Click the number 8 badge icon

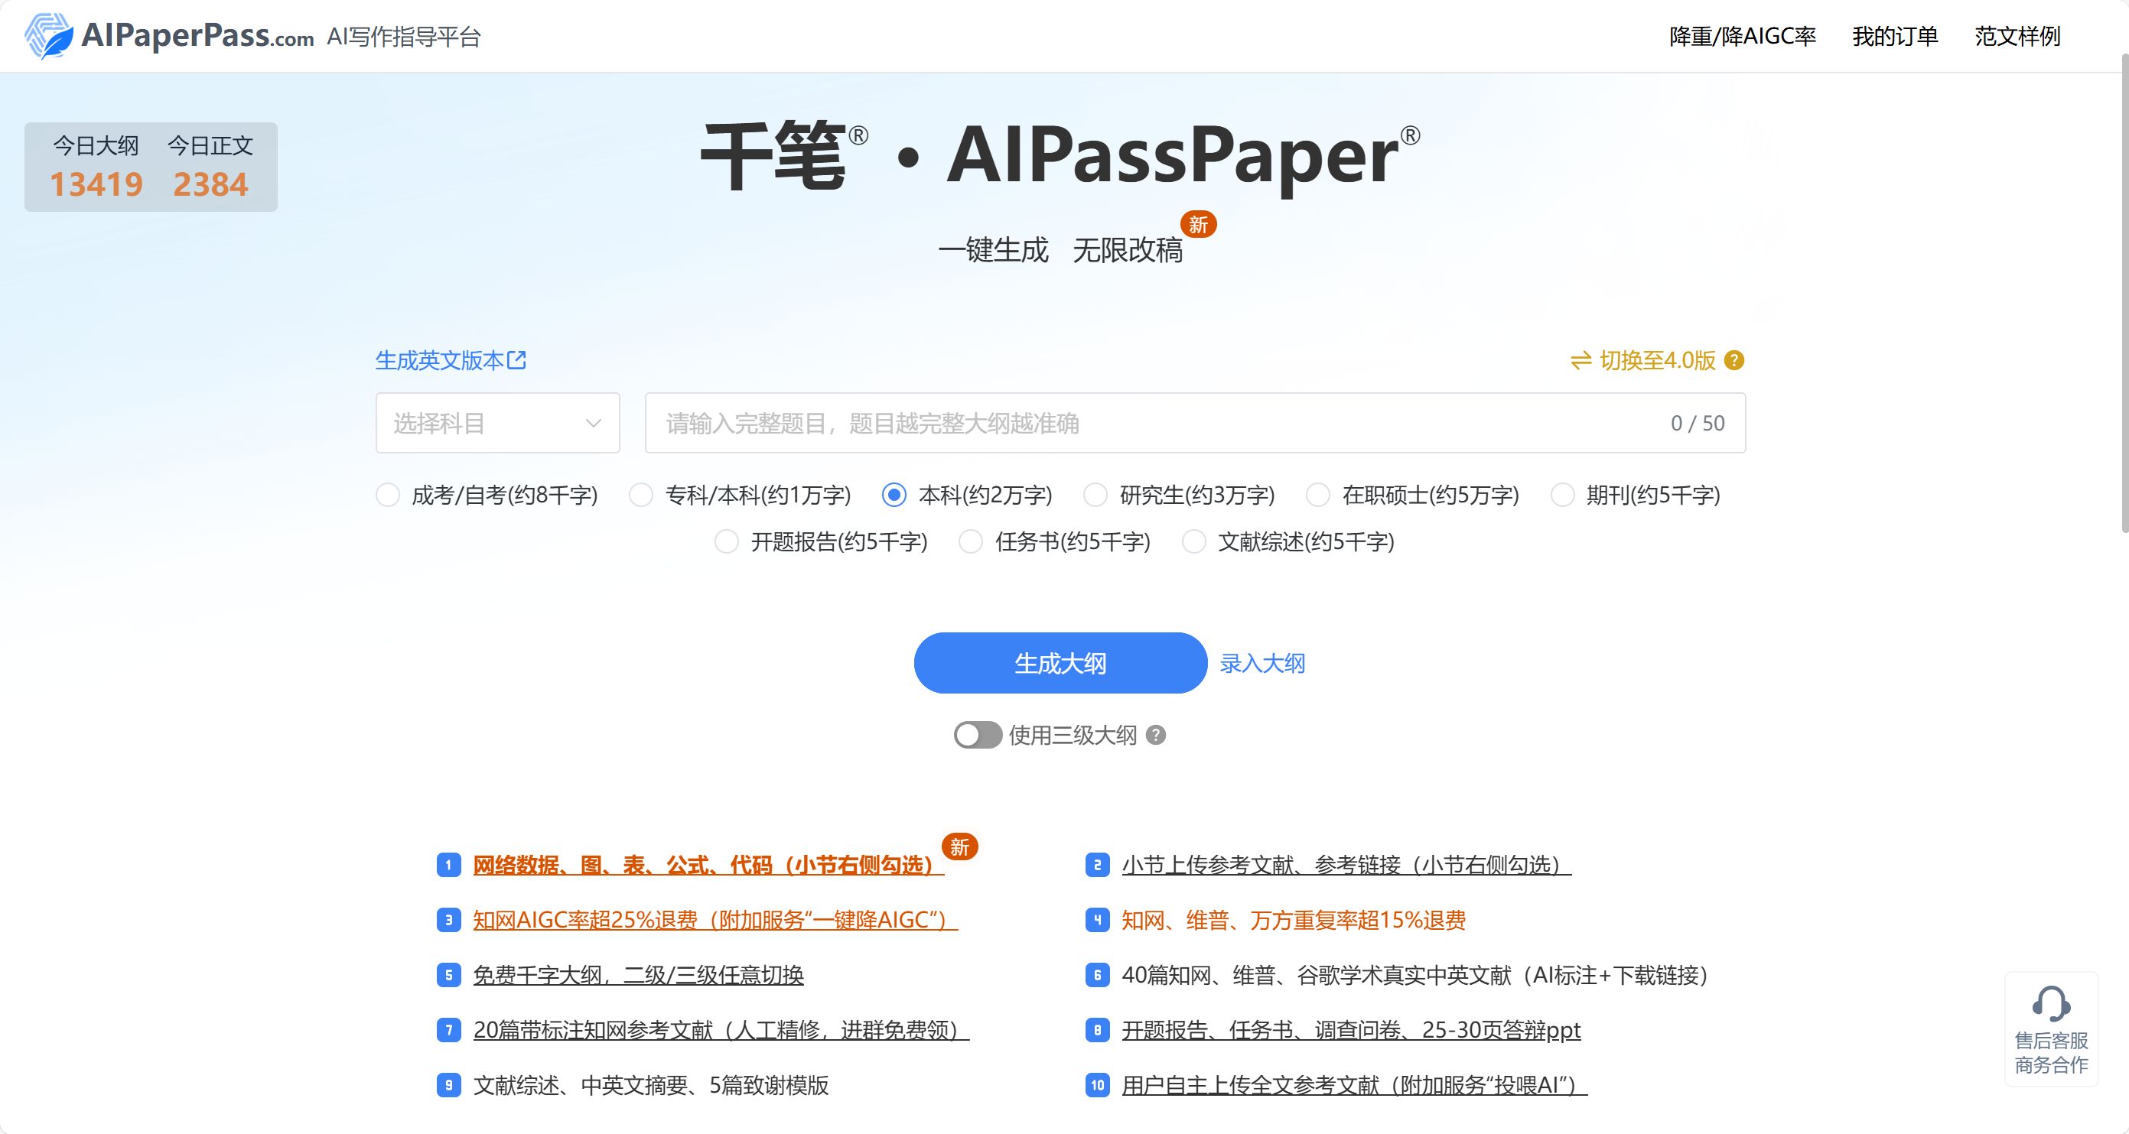pos(1098,1030)
